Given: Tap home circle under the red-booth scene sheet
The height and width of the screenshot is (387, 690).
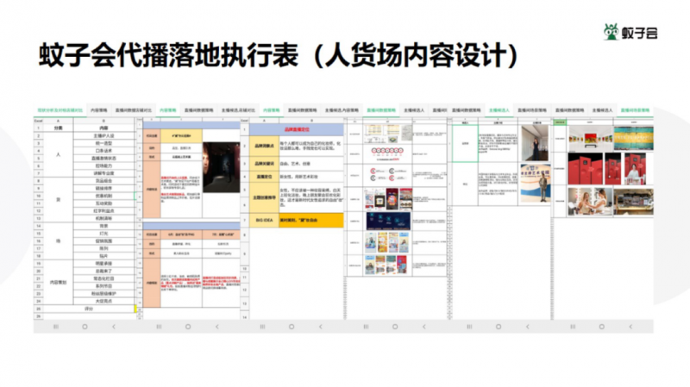Looking at the screenshot, I should pos(601,327).
